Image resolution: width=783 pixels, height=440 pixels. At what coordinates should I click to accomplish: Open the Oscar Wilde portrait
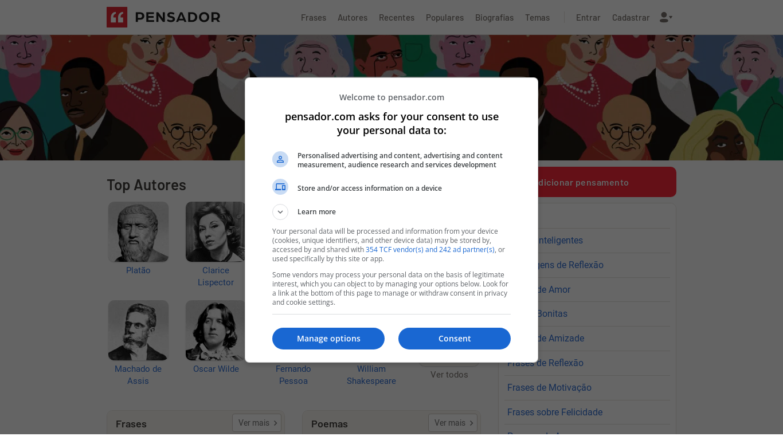click(216, 331)
